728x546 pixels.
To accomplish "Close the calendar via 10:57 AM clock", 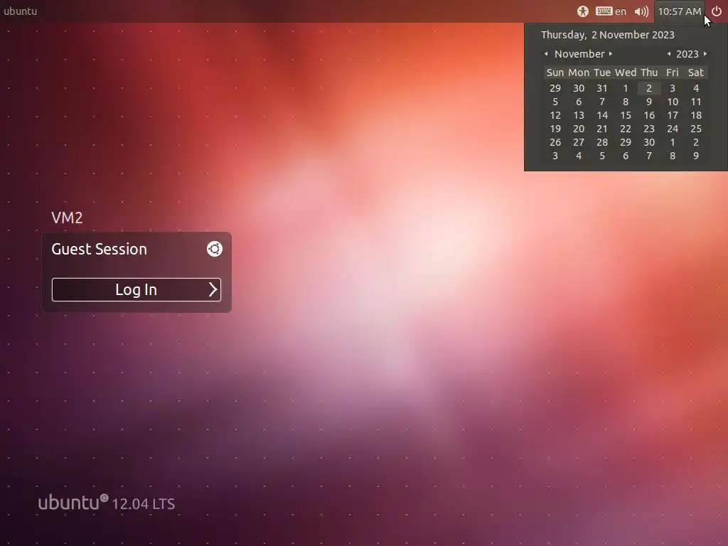I will (679, 11).
